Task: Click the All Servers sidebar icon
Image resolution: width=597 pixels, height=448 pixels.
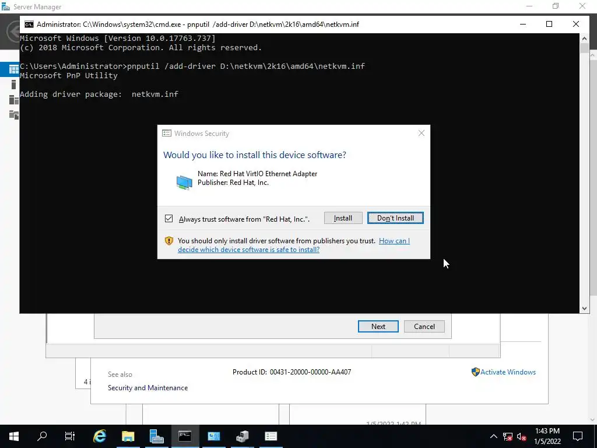Action: (x=14, y=100)
